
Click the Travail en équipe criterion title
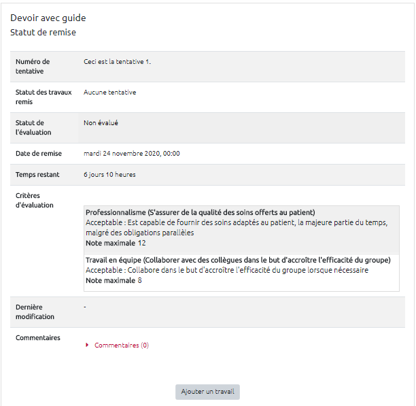click(x=238, y=260)
